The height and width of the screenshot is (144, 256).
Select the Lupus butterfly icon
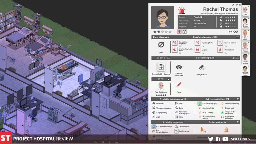pos(197,50)
